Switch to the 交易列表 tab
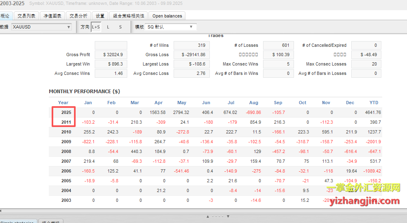The width and height of the screenshot is (407, 223). 27,16
